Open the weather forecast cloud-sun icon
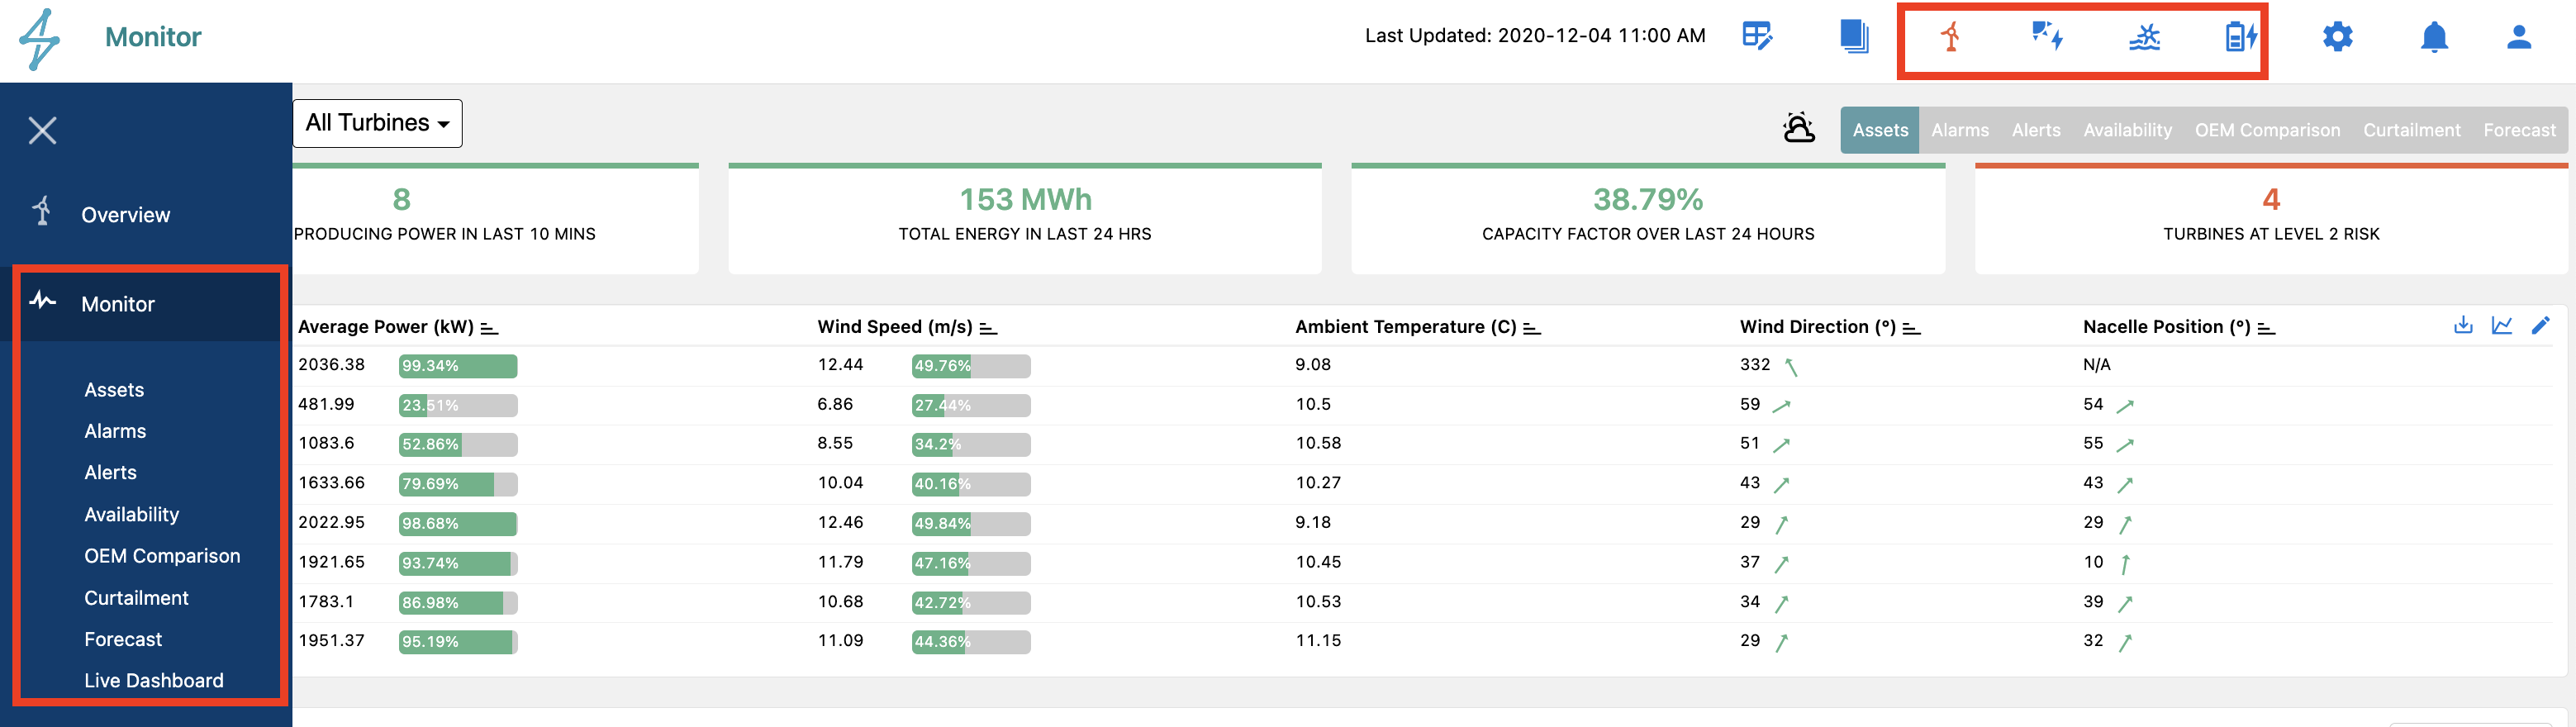 (1798, 128)
